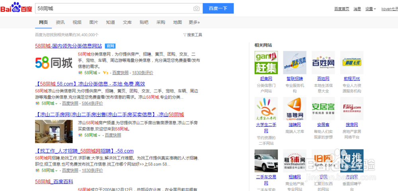
Task: Click the 58同城 large logo image
Action: pos(54,63)
